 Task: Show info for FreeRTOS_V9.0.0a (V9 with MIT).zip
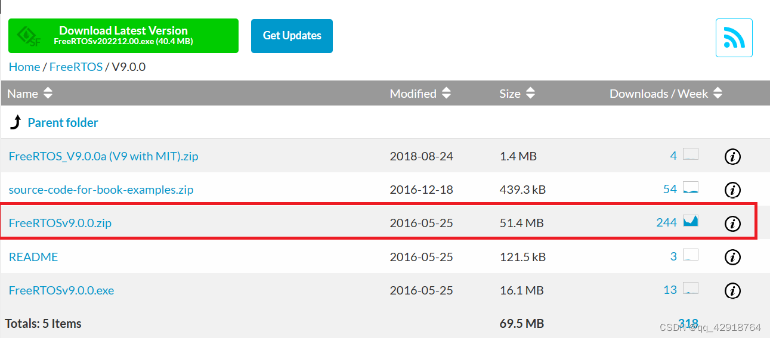[x=732, y=157]
